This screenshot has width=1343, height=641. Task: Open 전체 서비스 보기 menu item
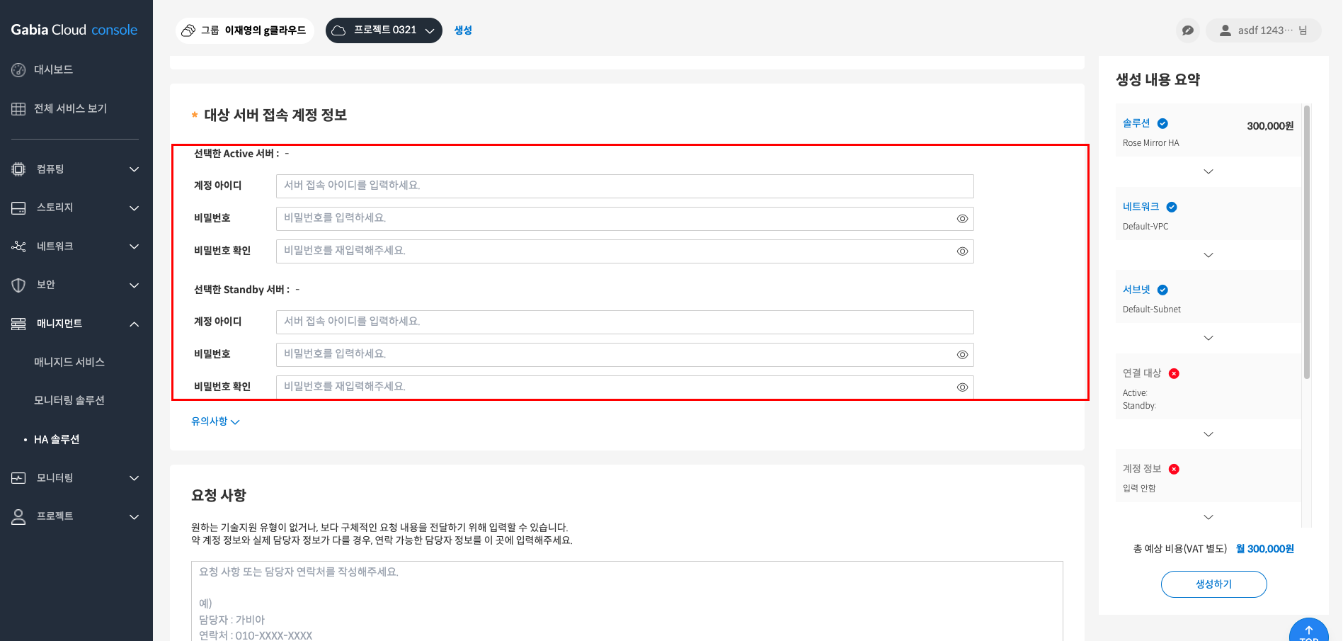click(x=71, y=108)
